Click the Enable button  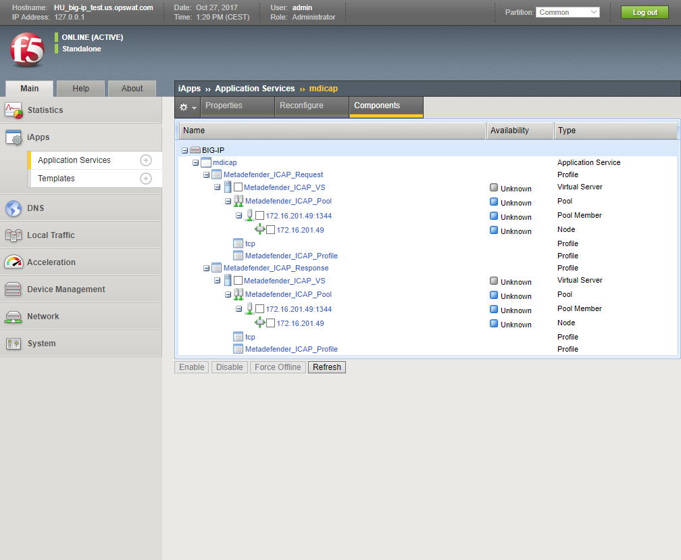[192, 367]
